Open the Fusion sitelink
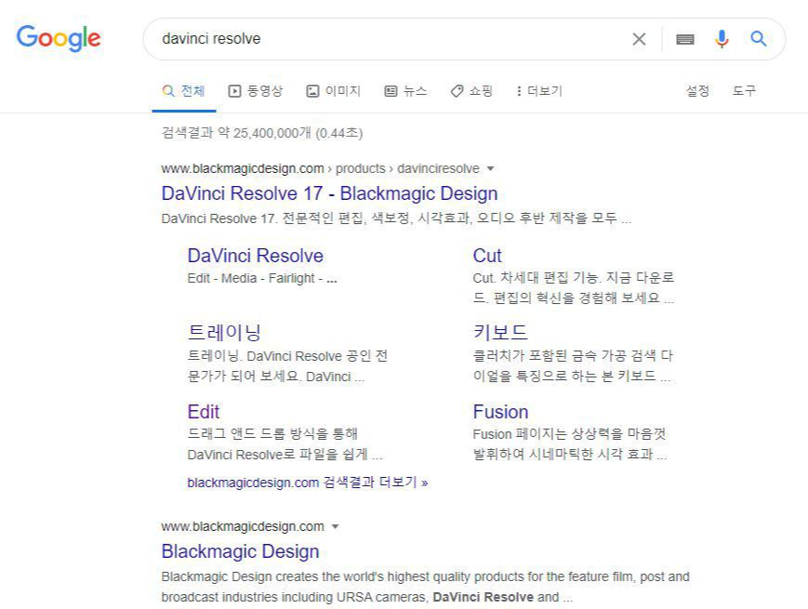 point(501,412)
